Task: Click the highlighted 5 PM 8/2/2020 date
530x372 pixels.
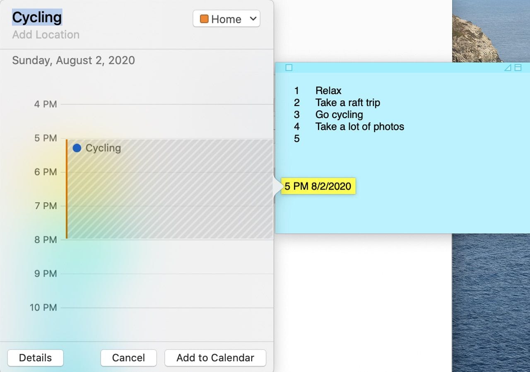Action: tap(318, 186)
